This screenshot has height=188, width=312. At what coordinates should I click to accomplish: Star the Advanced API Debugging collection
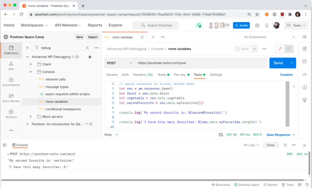pos(90,57)
